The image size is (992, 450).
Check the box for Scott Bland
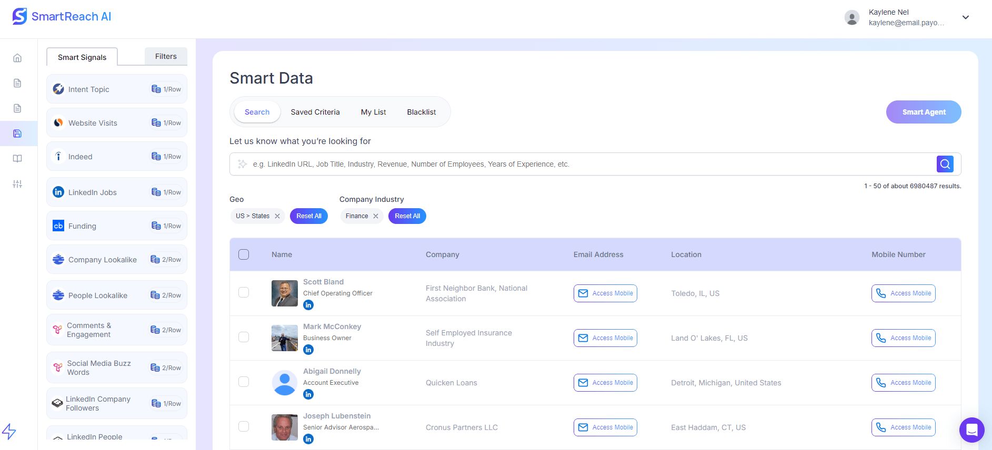(x=244, y=292)
